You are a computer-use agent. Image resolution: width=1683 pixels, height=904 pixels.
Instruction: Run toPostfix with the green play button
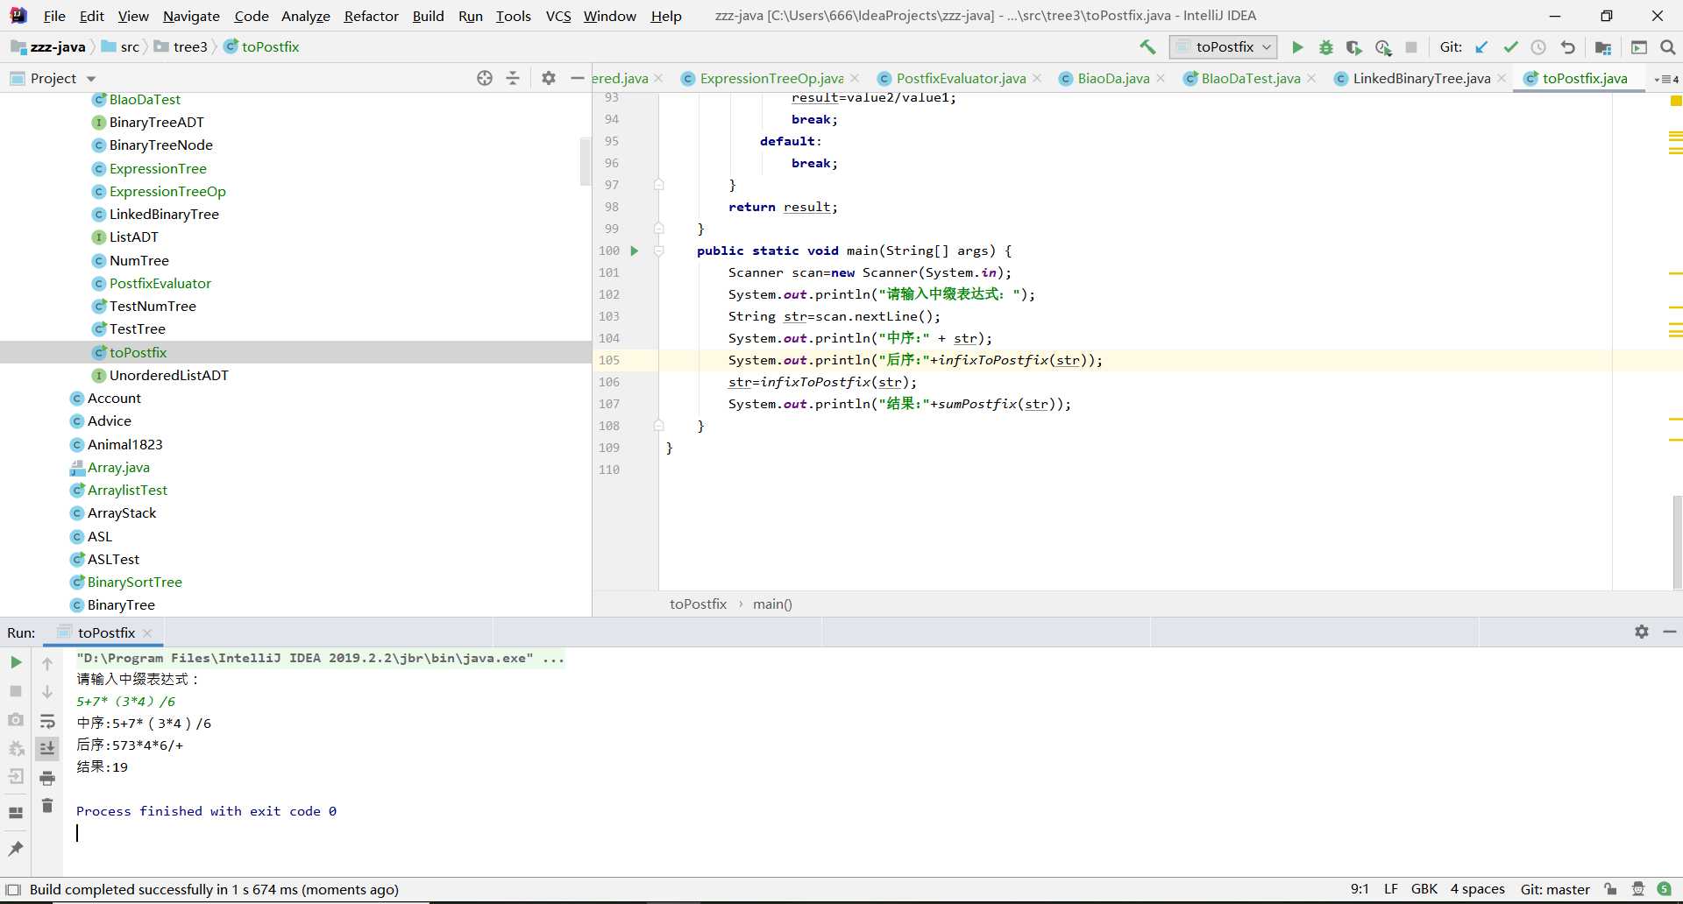[x=1297, y=47]
